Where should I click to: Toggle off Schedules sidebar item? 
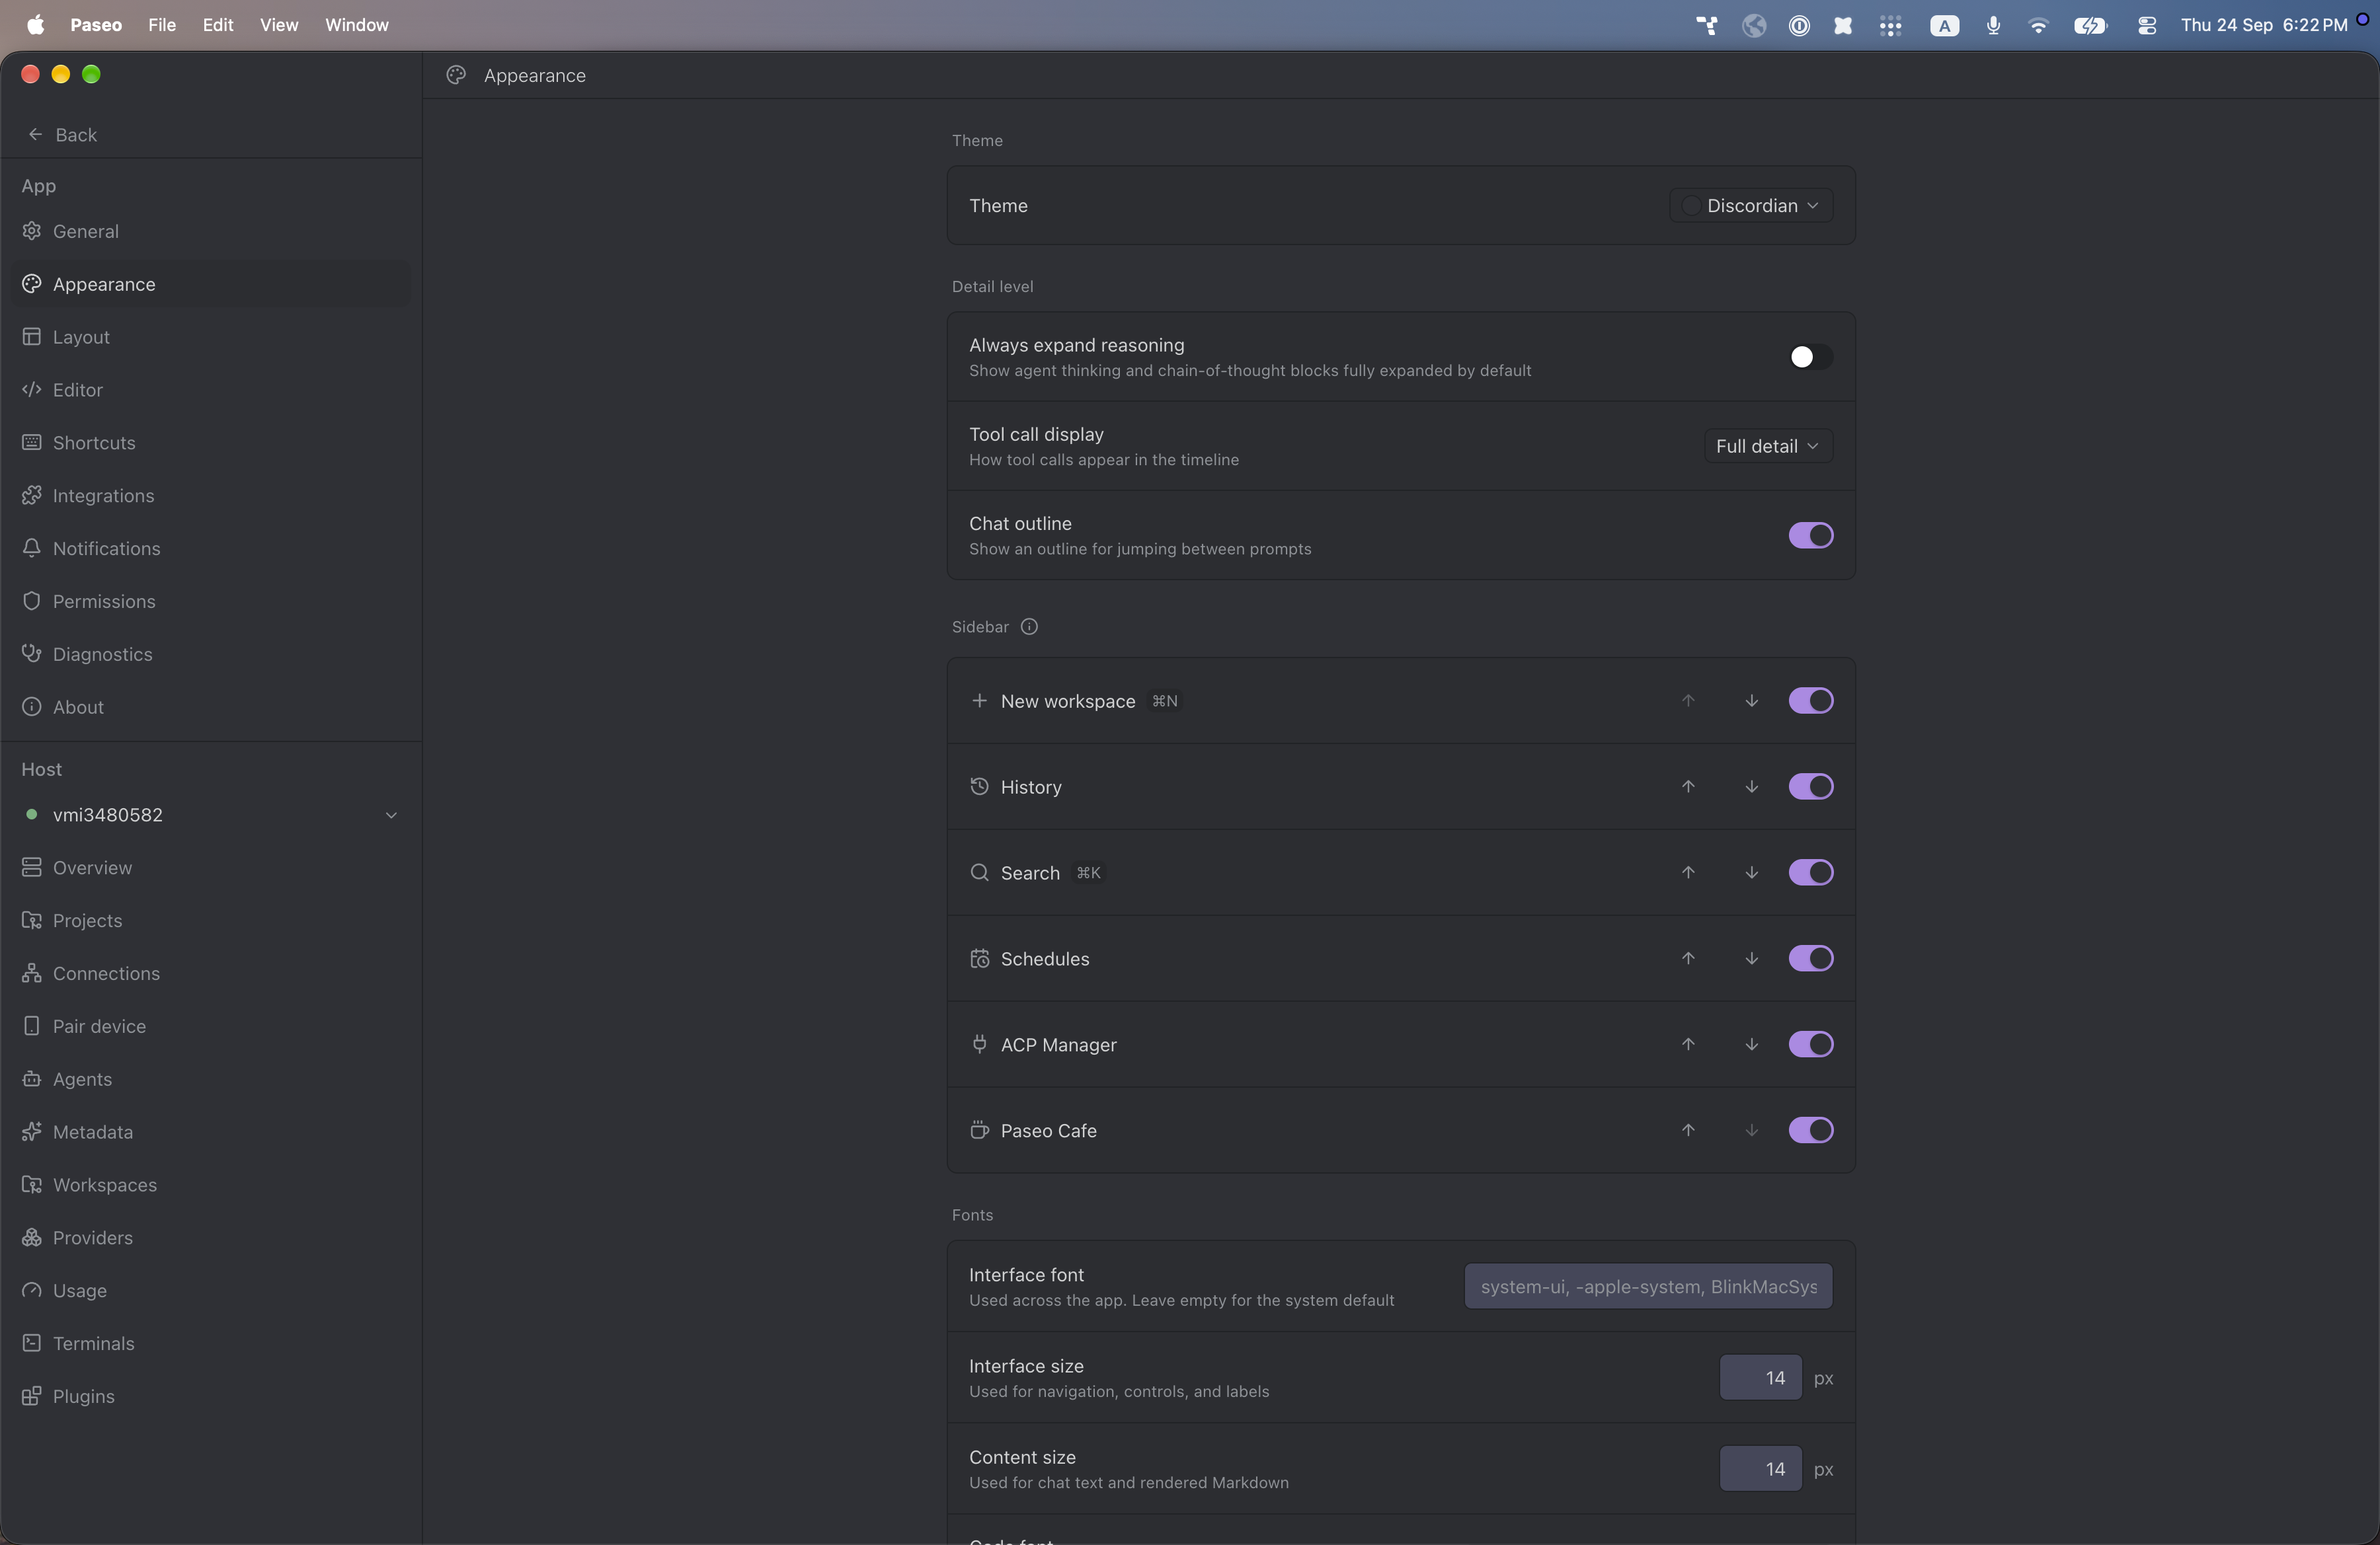click(x=1810, y=958)
